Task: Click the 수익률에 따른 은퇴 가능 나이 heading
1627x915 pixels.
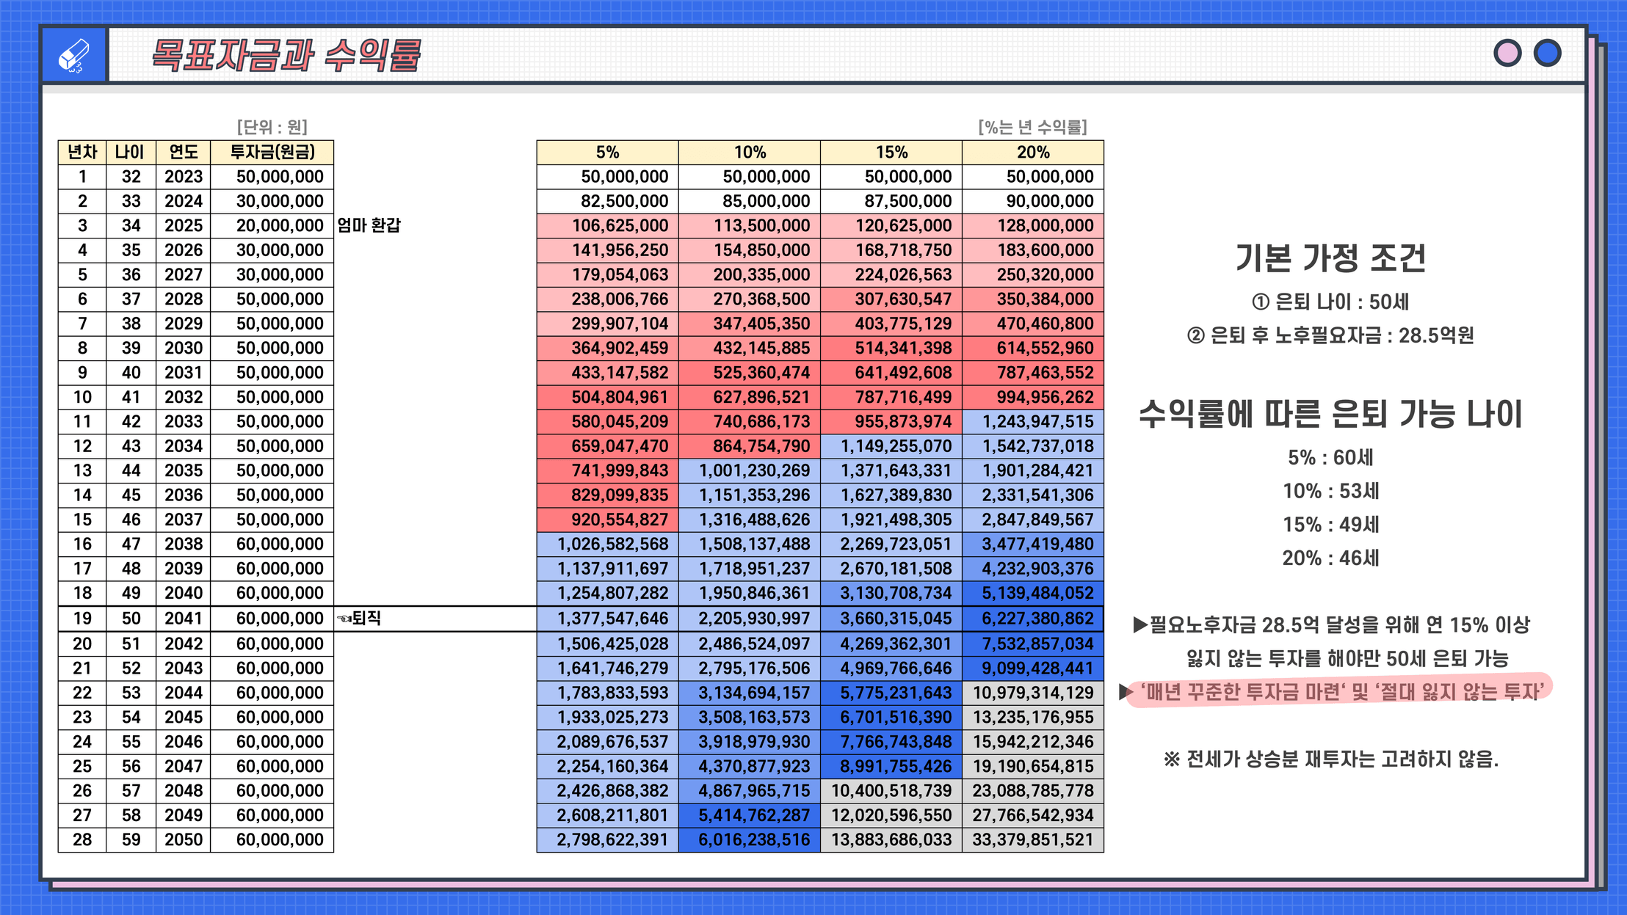Action: point(1330,414)
